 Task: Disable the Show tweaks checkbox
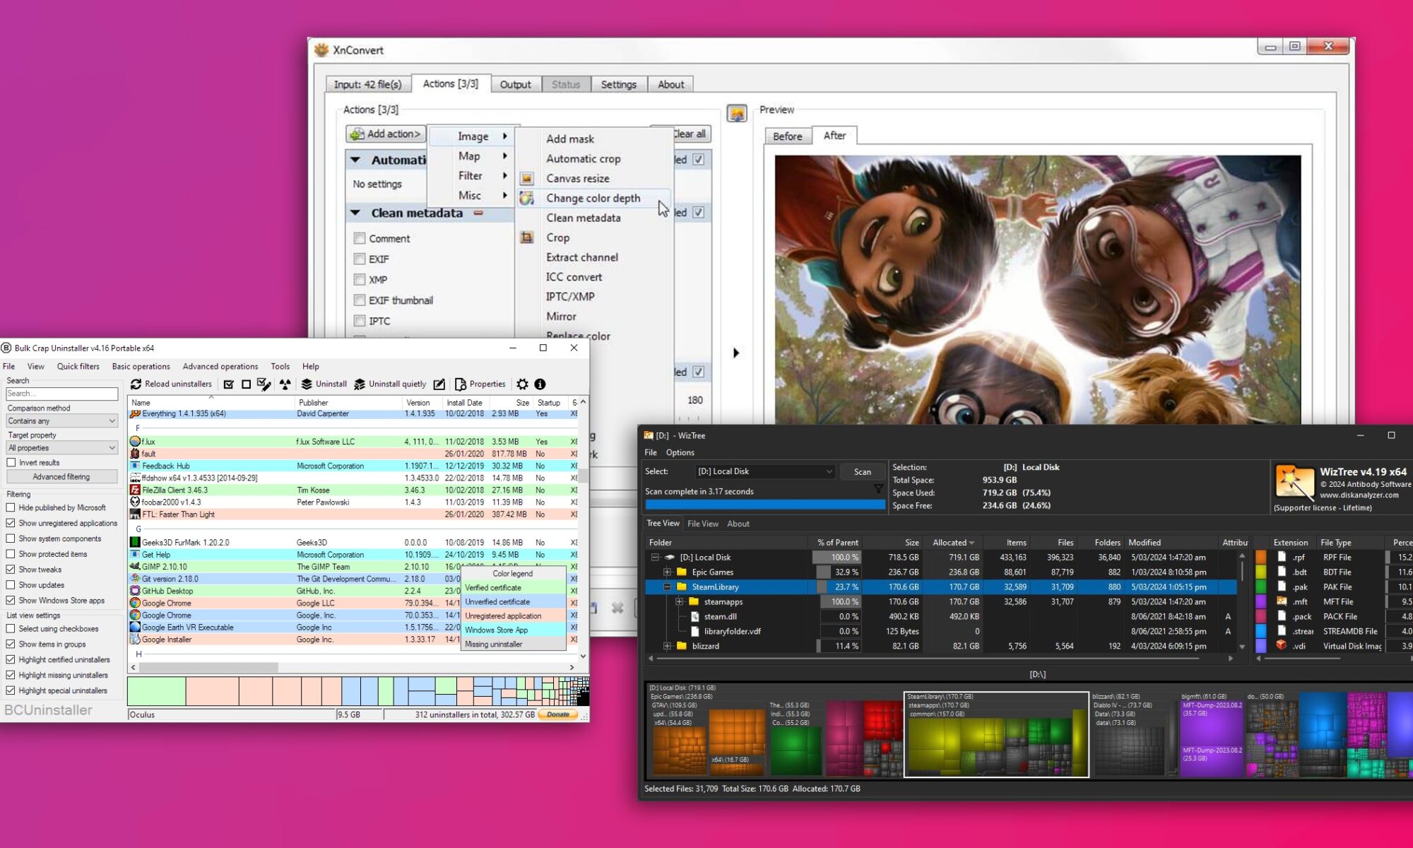(x=11, y=570)
